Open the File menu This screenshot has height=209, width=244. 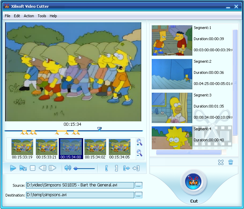(x=7, y=16)
